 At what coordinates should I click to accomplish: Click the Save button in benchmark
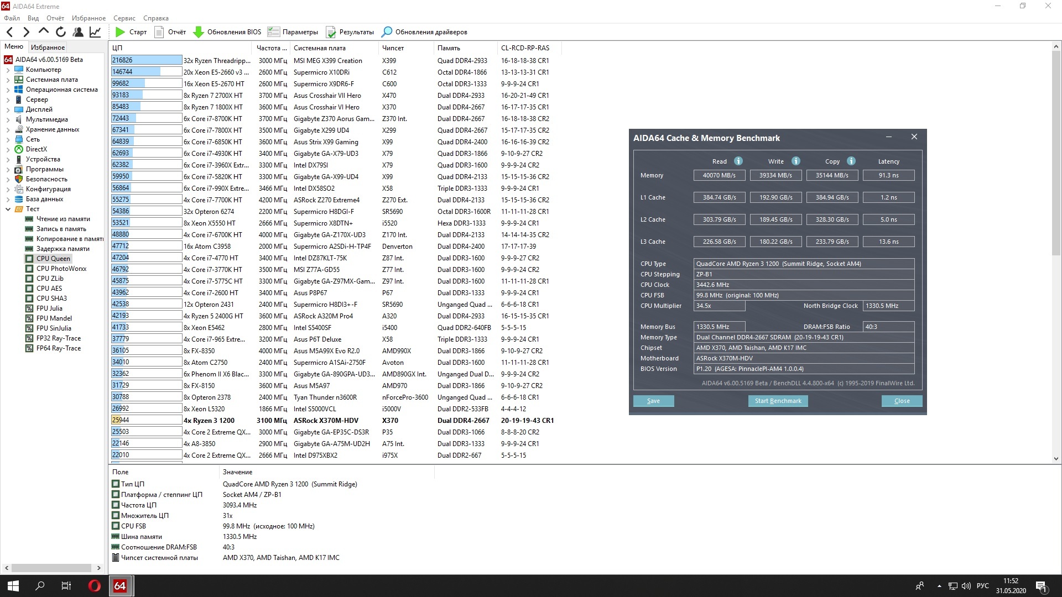[653, 400]
